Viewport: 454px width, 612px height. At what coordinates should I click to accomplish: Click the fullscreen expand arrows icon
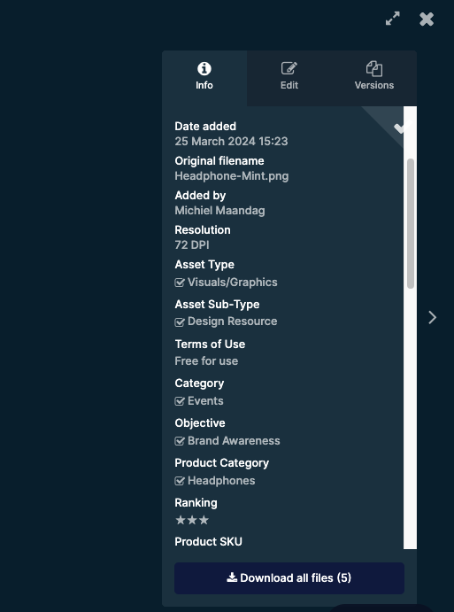pyautogui.click(x=392, y=19)
